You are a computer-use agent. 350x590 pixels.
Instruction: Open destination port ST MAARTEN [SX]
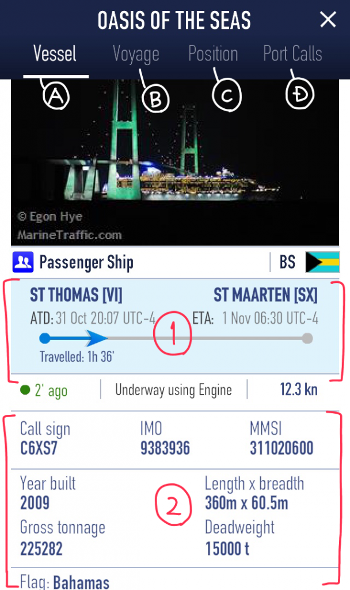coord(266,294)
